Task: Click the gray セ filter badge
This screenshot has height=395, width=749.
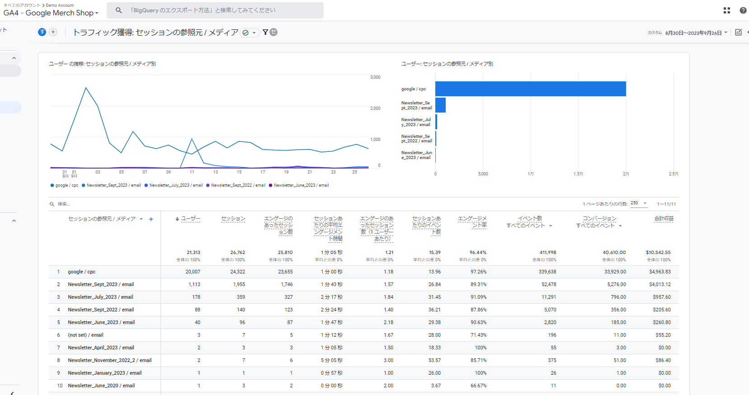Action: click(x=273, y=32)
